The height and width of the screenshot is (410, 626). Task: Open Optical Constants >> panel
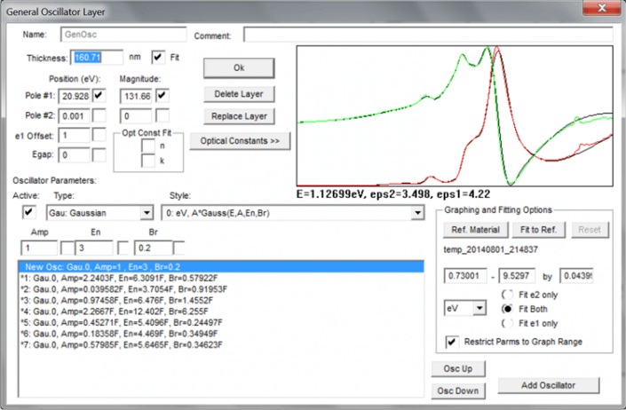tap(240, 141)
